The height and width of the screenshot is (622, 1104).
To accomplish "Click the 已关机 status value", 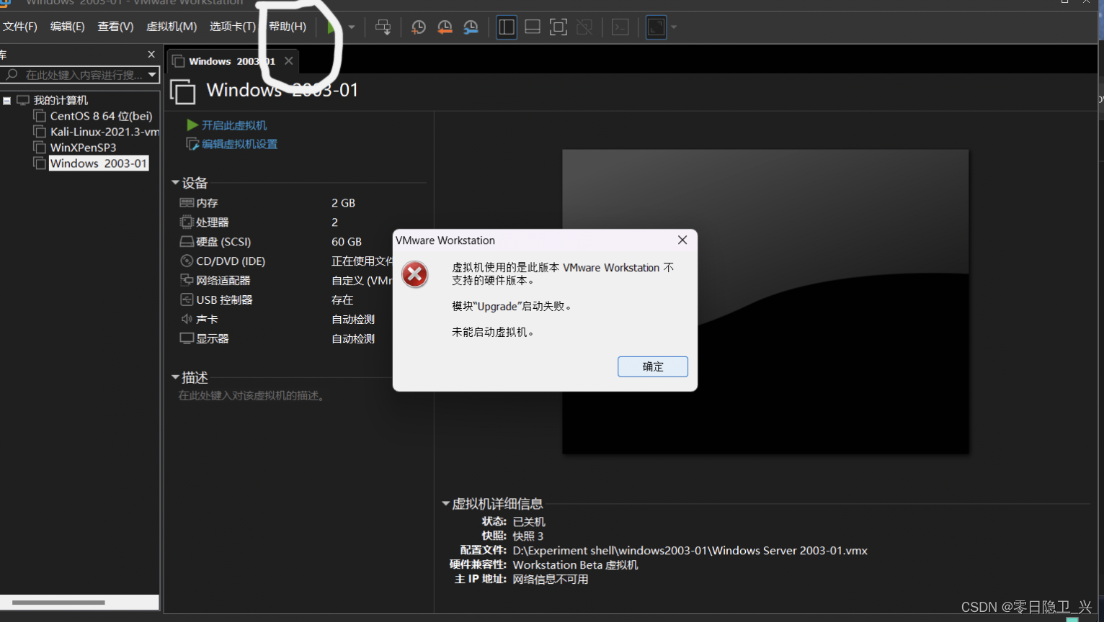I will [529, 521].
